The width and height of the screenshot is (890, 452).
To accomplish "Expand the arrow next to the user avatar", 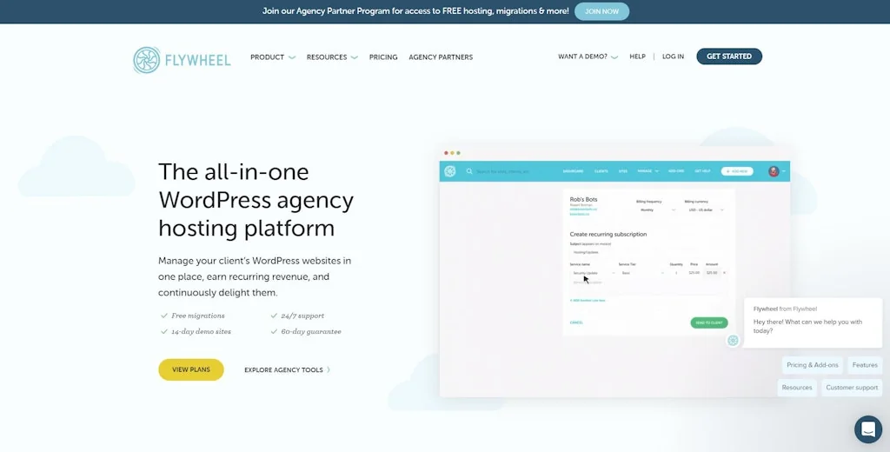I will pyautogui.click(x=784, y=171).
